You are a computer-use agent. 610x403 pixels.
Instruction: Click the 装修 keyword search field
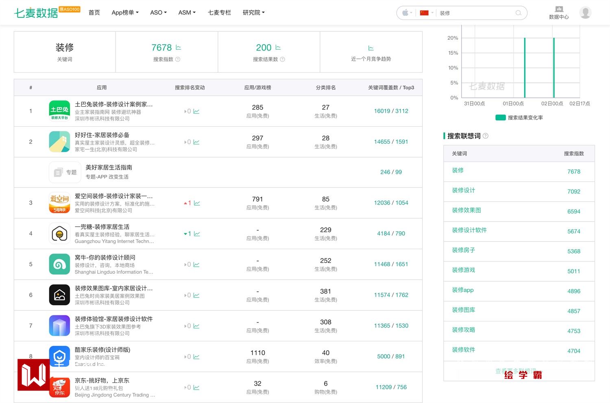pyautogui.click(x=476, y=13)
